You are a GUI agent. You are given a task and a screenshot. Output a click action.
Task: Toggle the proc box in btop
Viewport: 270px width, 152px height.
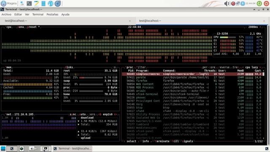point(130,68)
